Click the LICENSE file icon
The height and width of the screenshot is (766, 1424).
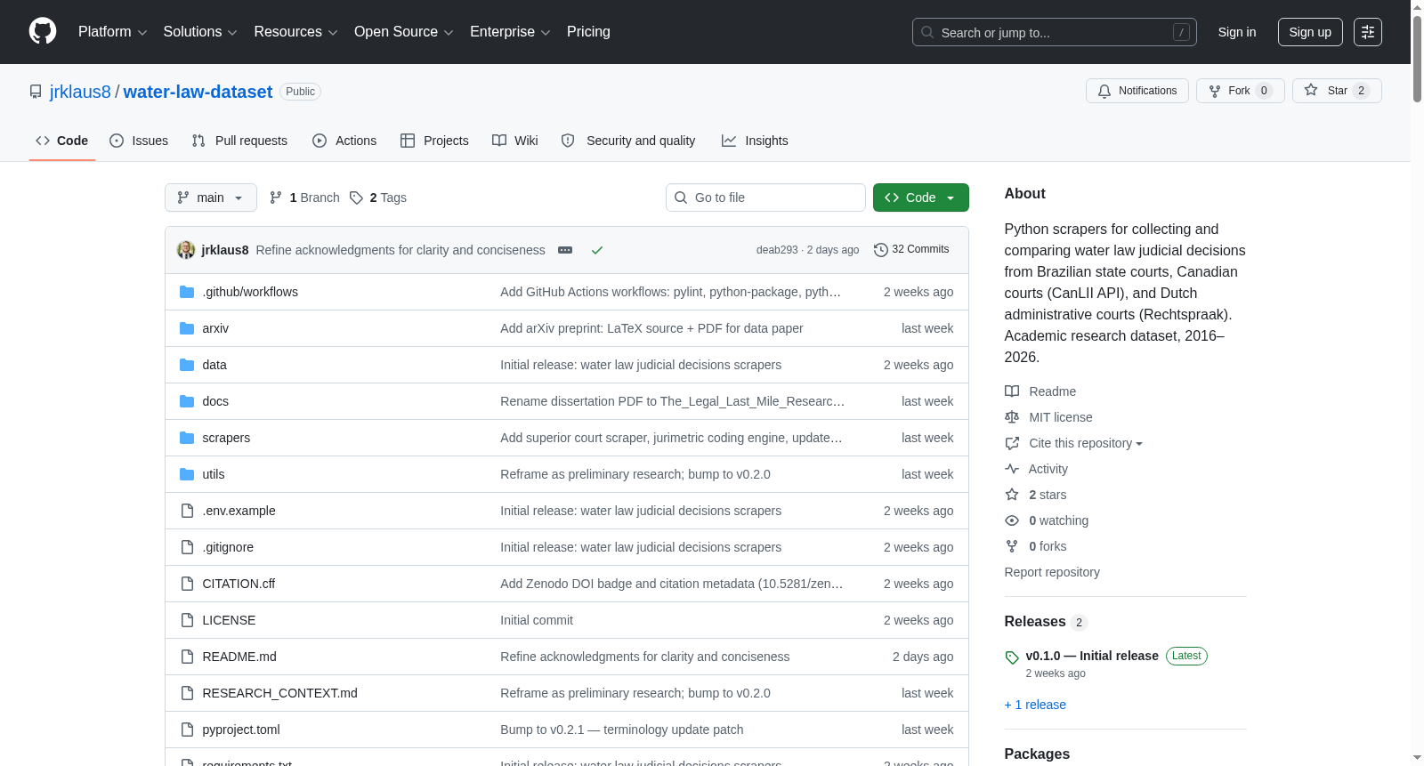[x=187, y=620]
